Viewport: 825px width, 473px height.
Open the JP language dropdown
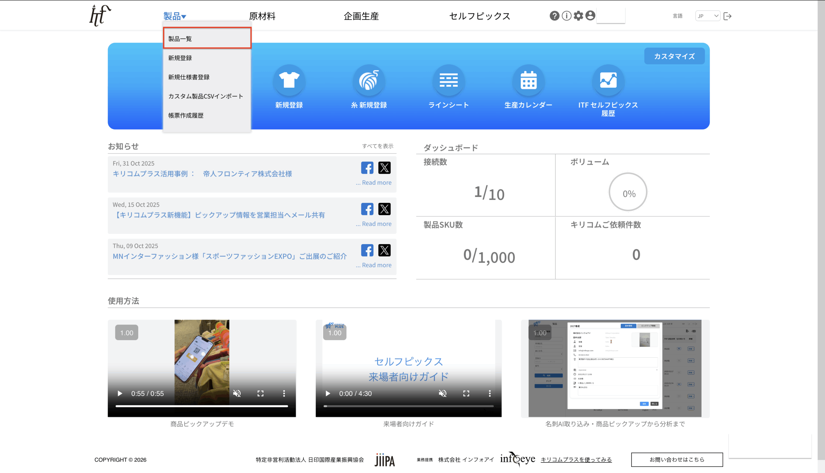(707, 16)
